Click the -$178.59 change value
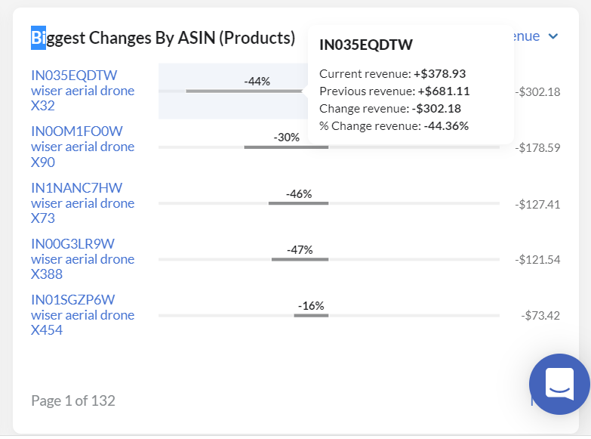Image resolution: width=591 pixels, height=439 pixels. coord(537,147)
